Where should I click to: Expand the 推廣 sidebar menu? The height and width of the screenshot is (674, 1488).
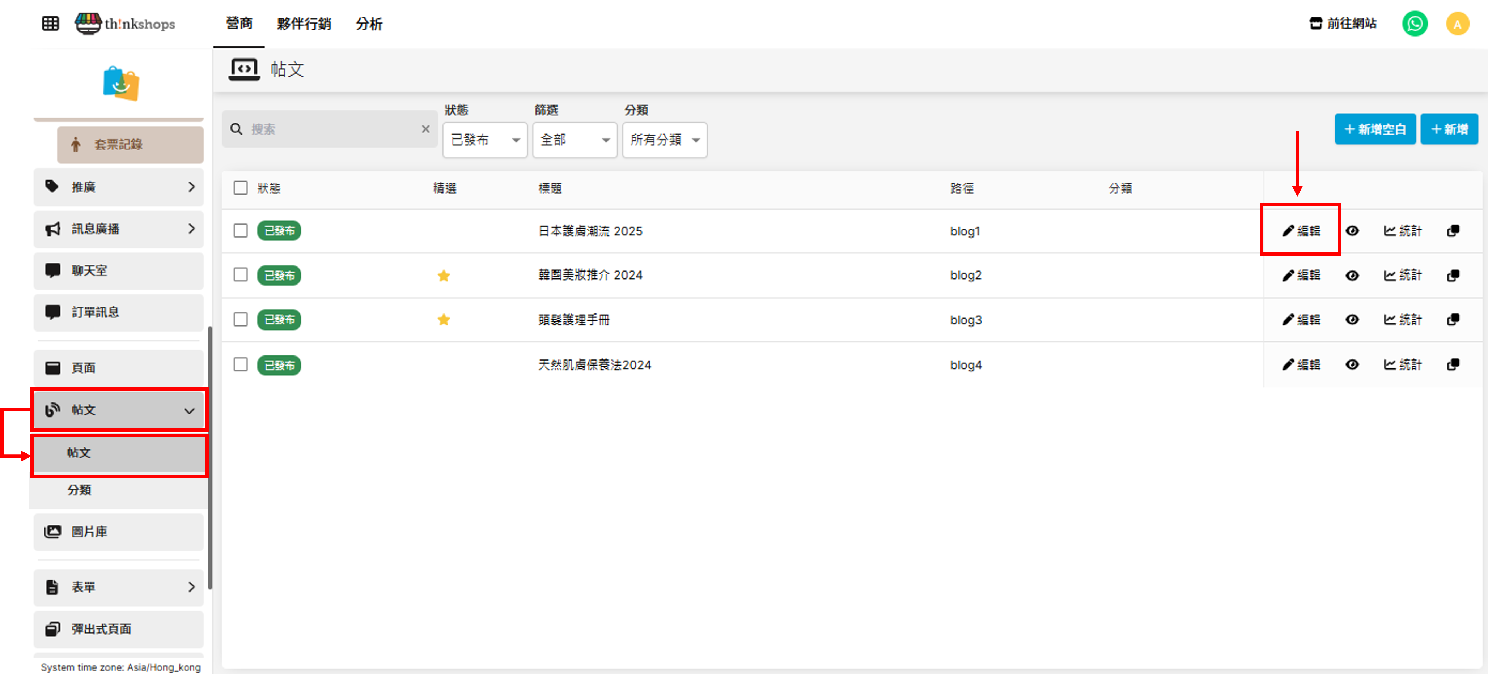(118, 187)
